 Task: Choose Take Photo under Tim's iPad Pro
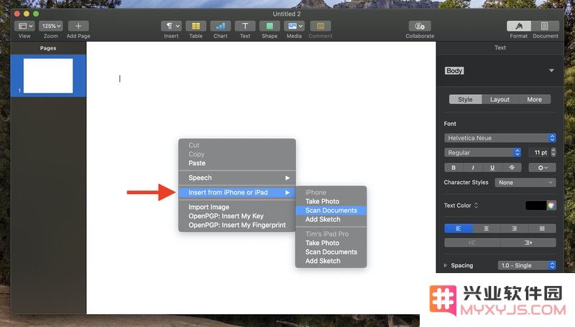tap(331, 243)
